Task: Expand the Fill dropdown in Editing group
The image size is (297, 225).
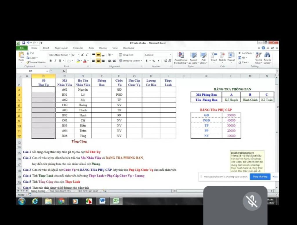Action: pyautogui.click(x=247, y=57)
